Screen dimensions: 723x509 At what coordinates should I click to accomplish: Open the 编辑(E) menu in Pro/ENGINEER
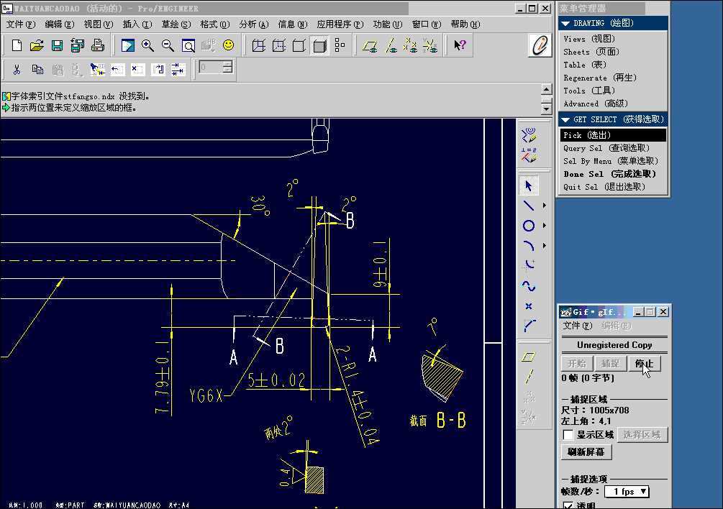60,24
